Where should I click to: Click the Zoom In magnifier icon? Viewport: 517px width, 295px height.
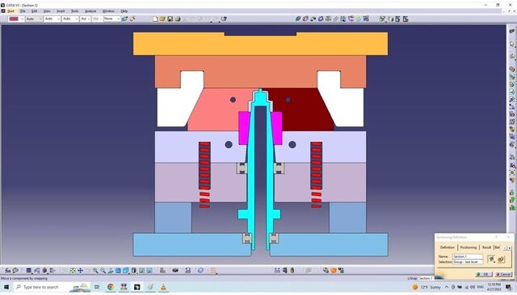95,271
